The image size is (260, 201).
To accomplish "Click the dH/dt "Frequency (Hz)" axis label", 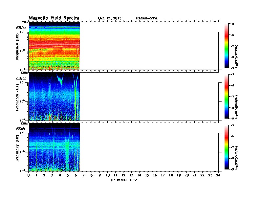I will (x=17, y=47).
